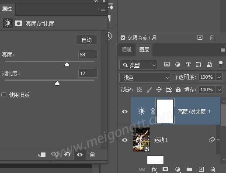This screenshot has height=173, width=226.
Task: Select the layer mask icon beside 亮度/对比度
Action: click(x=18, y=23)
